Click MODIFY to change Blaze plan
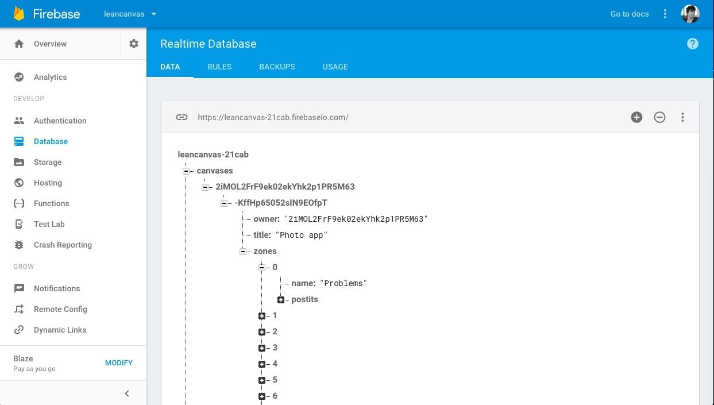 119,363
